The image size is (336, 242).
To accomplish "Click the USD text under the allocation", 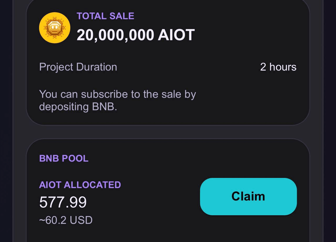I will pos(81,220).
